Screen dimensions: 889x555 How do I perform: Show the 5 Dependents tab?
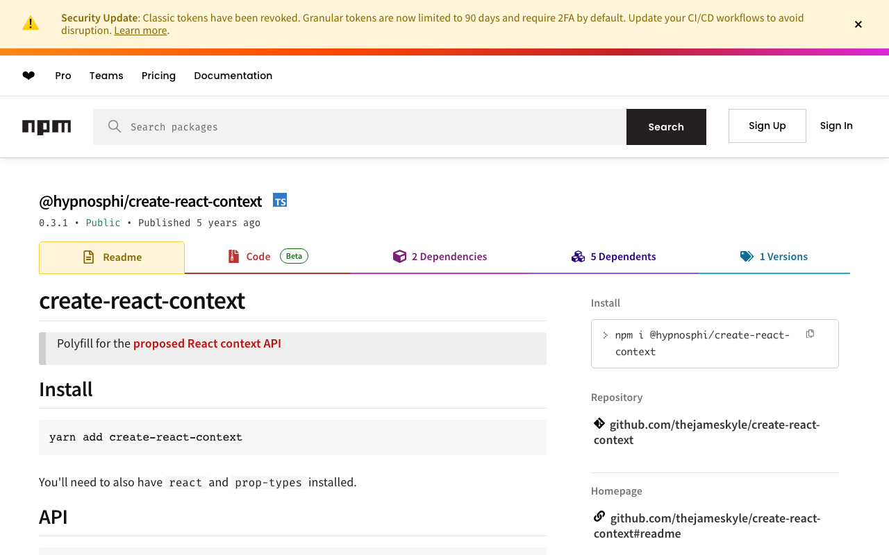[x=614, y=257]
